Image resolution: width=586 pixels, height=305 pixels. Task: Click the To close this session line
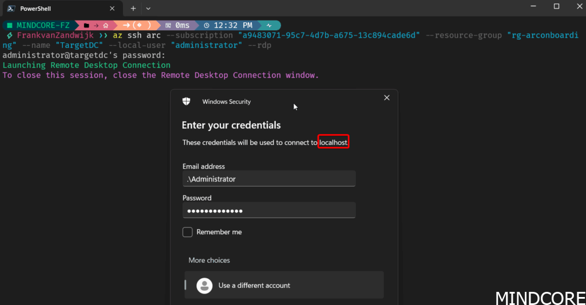[161, 75]
